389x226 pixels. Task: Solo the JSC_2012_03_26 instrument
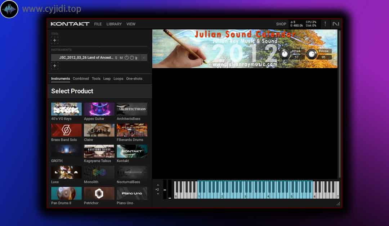click(x=116, y=58)
